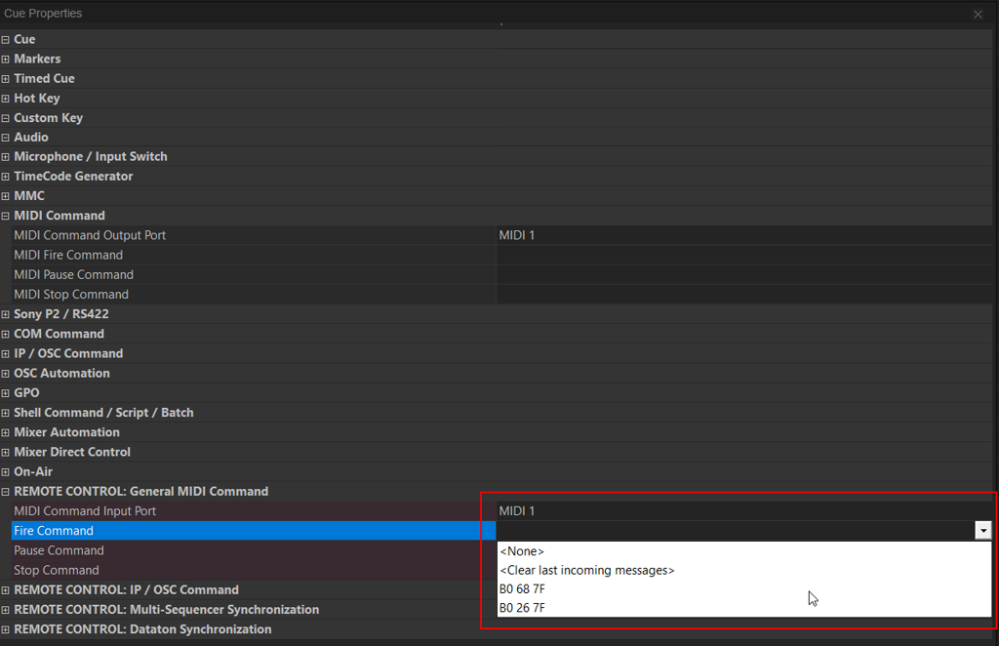Expand the Timed Cue section
Image resolution: width=999 pixels, height=646 pixels.
pos(6,79)
